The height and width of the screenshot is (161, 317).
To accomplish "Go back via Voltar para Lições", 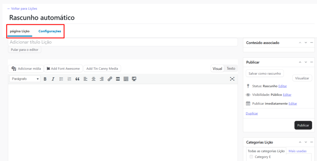I will click(x=22, y=9).
